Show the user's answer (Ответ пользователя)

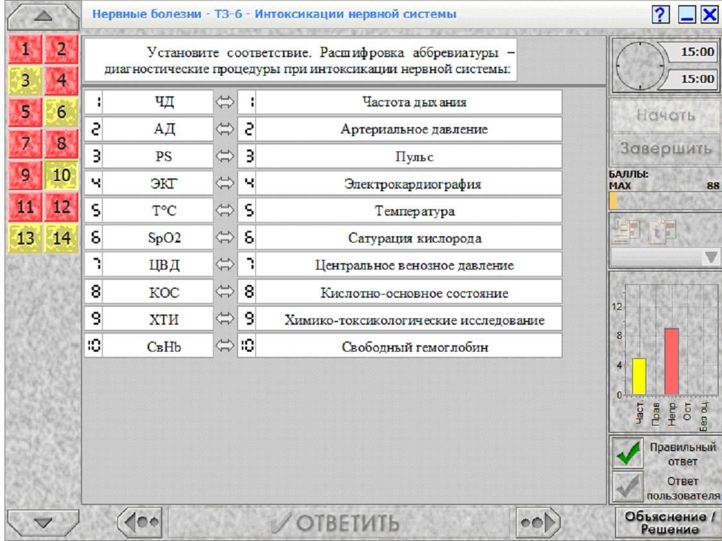(x=628, y=487)
